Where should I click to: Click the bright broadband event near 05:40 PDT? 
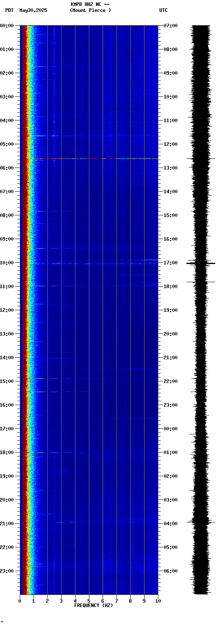coord(97,158)
